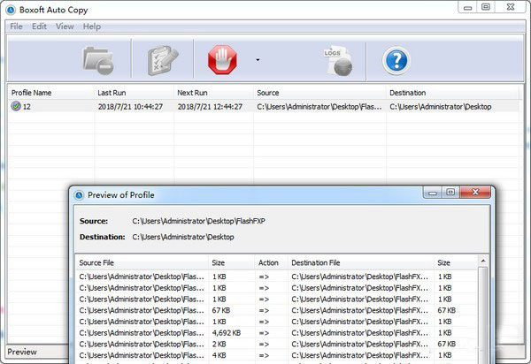The height and width of the screenshot is (364, 531).
Task: Maximize the Preview of Profile window
Action: 450,192
